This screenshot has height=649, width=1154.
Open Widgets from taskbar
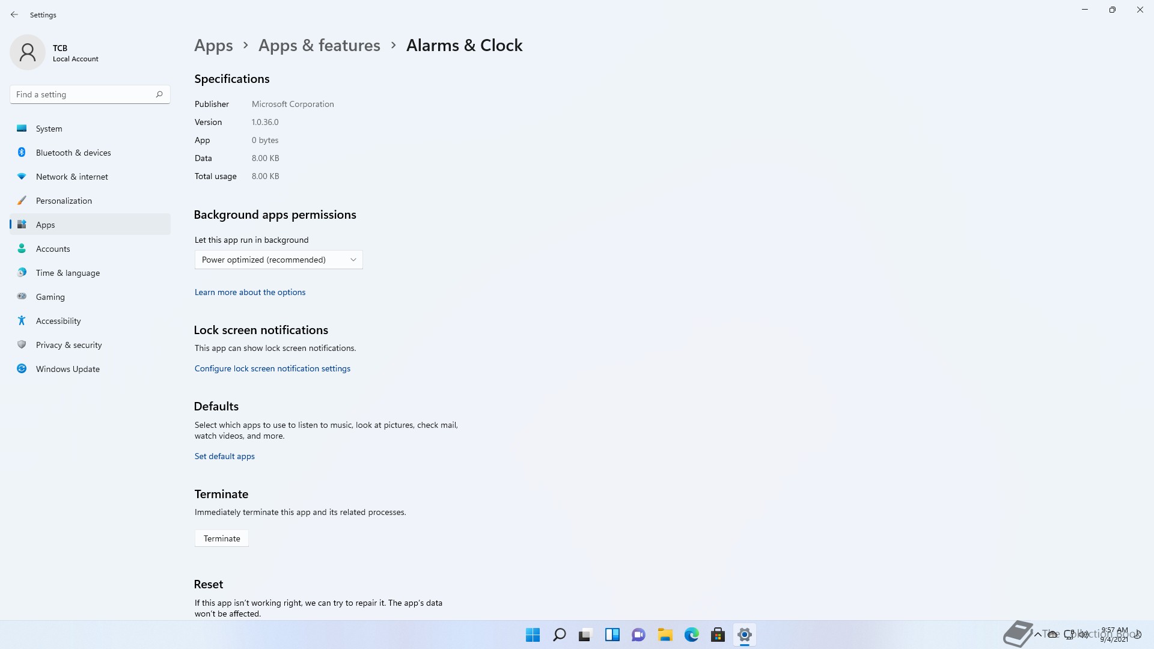tap(612, 635)
